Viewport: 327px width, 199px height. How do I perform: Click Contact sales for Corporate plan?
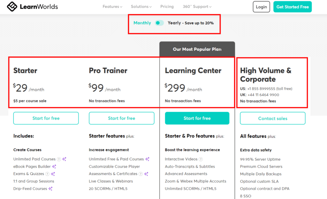(x=273, y=118)
